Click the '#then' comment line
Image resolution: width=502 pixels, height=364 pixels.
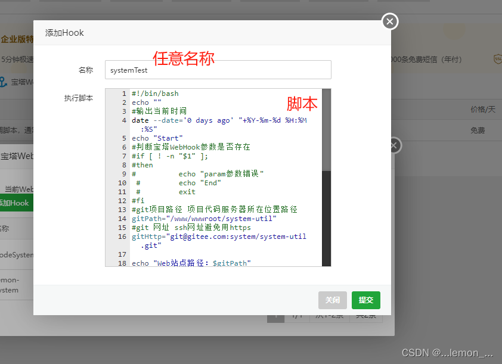tap(142, 165)
